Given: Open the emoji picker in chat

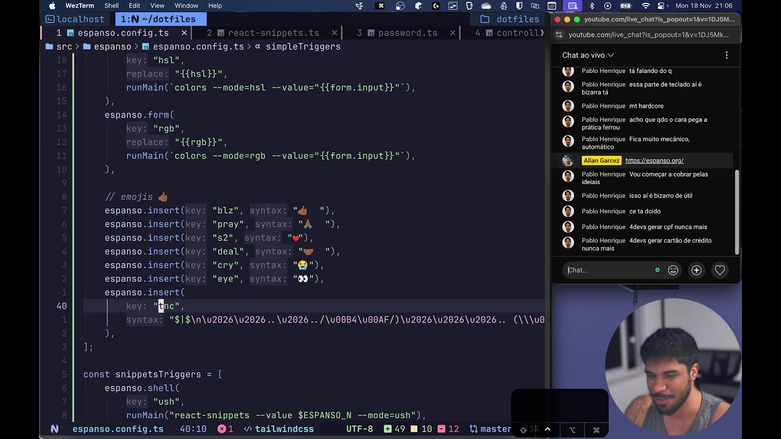Looking at the screenshot, I should click(673, 270).
